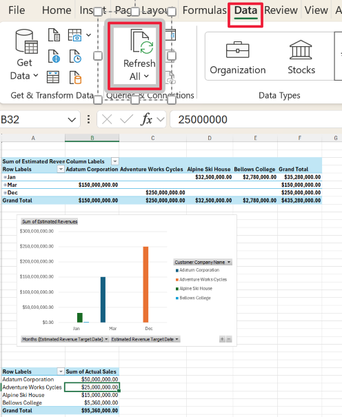Select column D header

click(210, 138)
